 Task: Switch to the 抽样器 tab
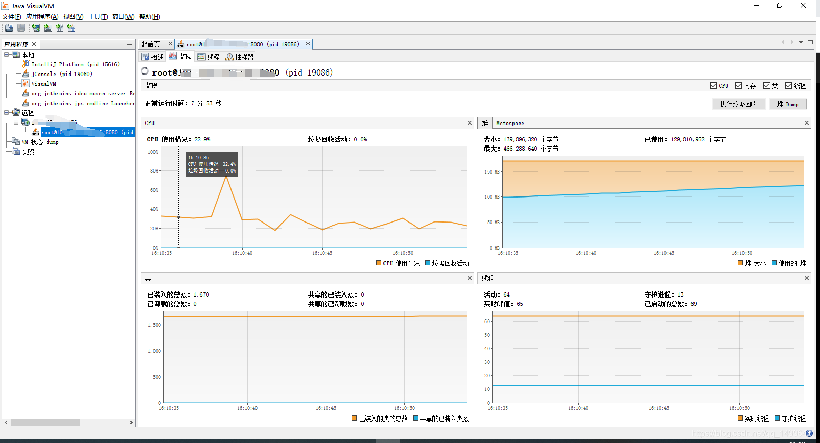coord(240,57)
